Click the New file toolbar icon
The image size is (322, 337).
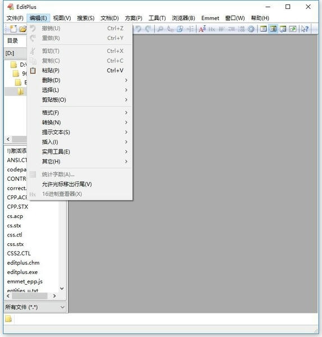(x=13, y=29)
